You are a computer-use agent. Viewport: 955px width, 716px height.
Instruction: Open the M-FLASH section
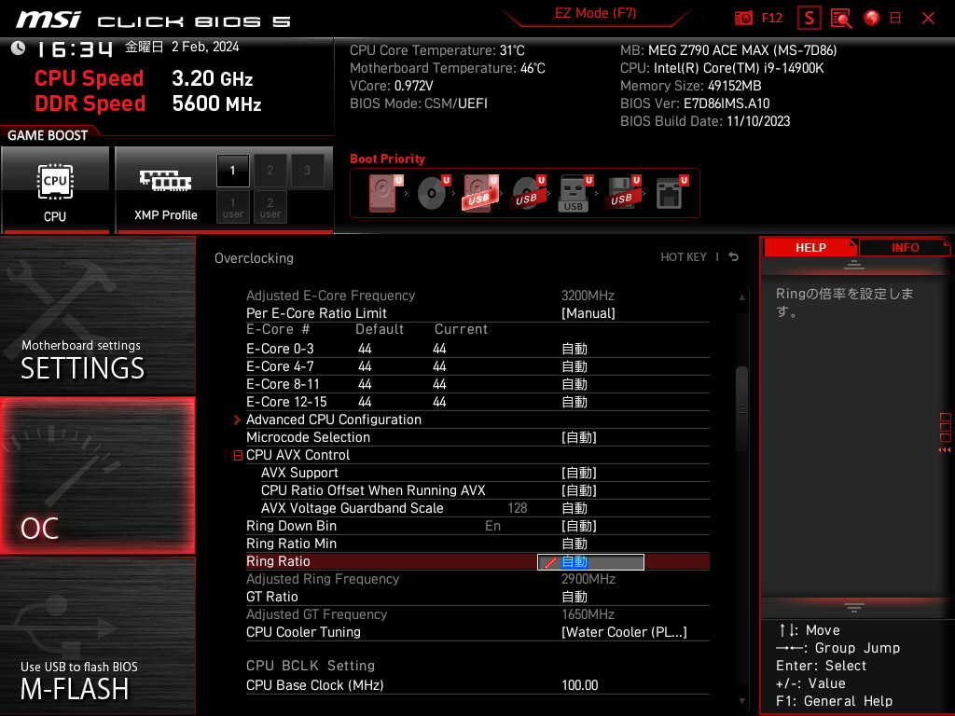[97, 636]
